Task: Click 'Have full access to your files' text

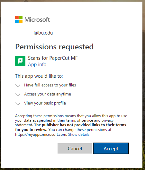Action: pyautogui.click(x=50, y=85)
